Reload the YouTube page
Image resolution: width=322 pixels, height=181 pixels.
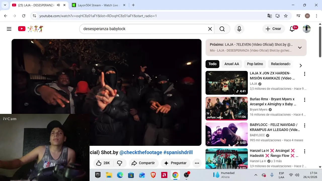pyautogui.click(x=24, y=16)
